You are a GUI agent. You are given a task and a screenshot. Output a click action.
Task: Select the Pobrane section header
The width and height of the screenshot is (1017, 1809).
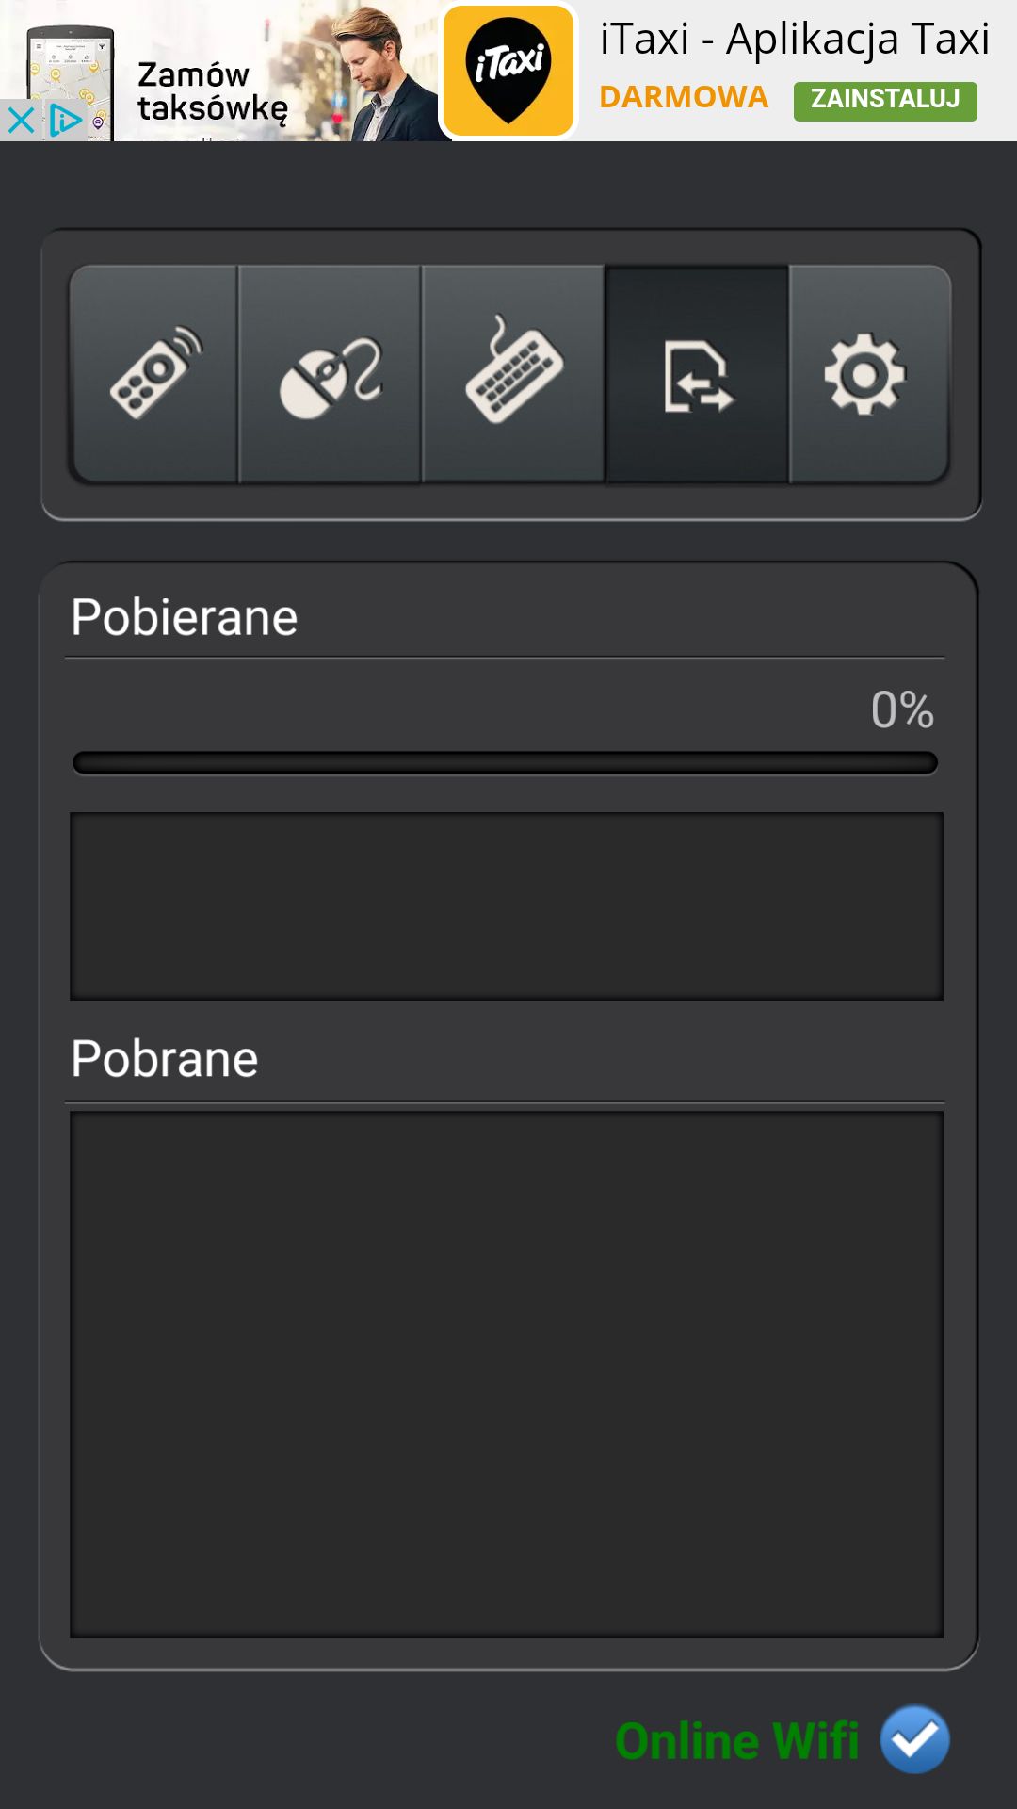(x=165, y=1059)
